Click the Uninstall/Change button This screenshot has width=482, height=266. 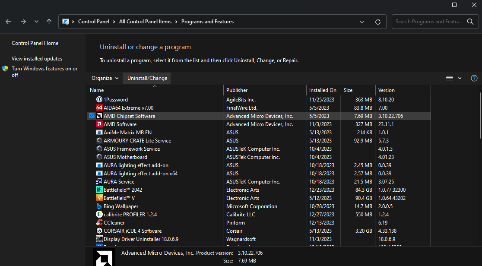coord(147,78)
